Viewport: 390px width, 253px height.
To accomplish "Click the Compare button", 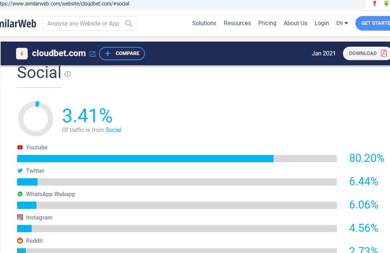I will tap(122, 54).
